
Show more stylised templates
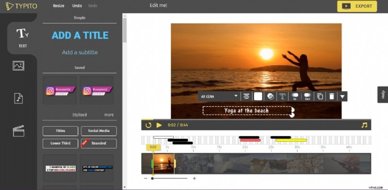pyautogui.click(x=109, y=115)
